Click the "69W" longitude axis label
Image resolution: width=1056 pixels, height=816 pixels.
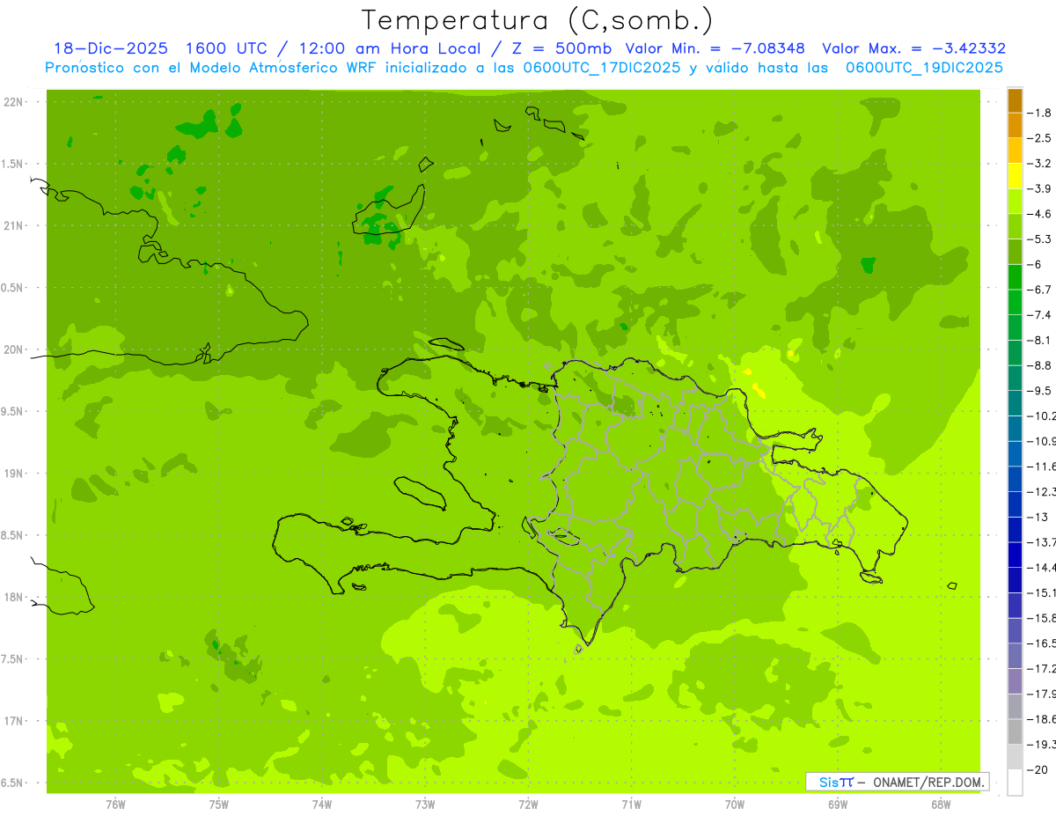[838, 804]
